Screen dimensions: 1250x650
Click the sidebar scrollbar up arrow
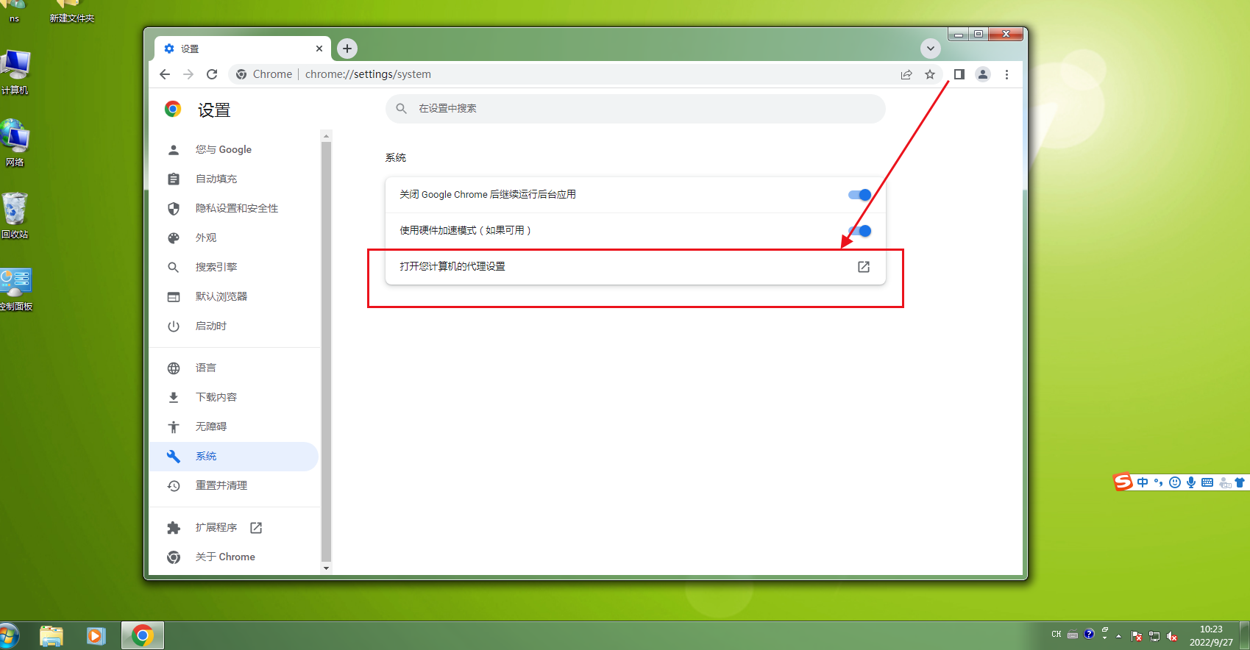326,136
